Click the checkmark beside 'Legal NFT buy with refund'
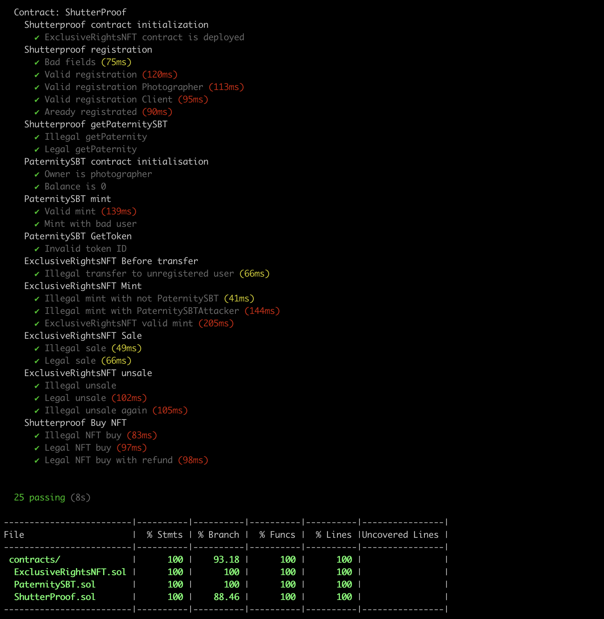 (x=37, y=461)
